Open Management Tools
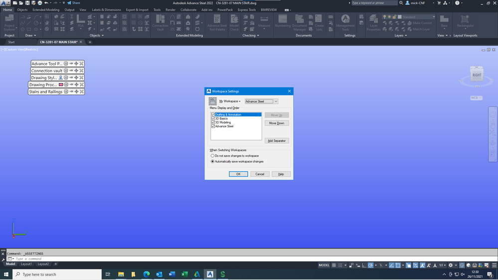498x280 pixels. click(345, 22)
